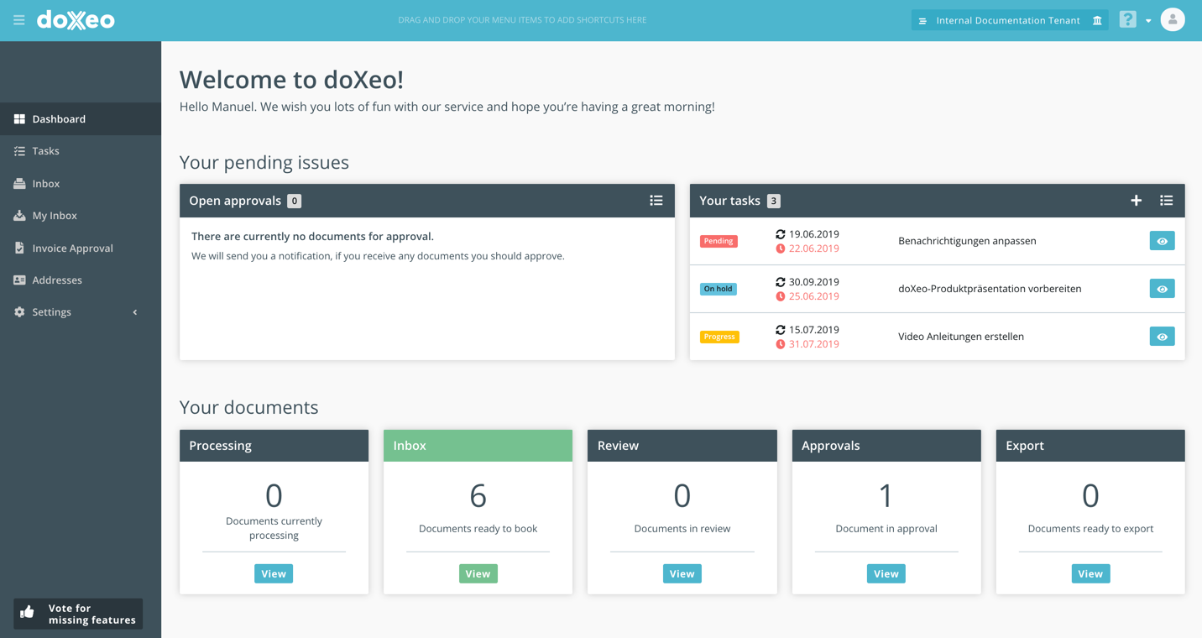Click the My Inbox download icon
This screenshot has width=1202, height=638.
[x=19, y=216]
